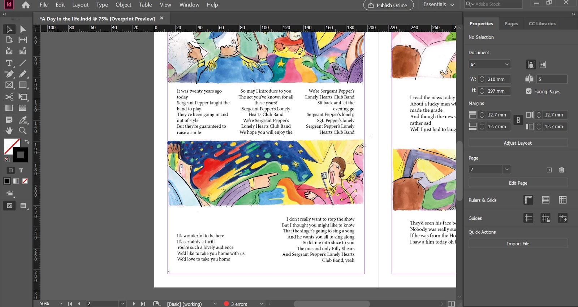Select the Scissors tool
Viewport: 578px width, 307px height.
9,97
